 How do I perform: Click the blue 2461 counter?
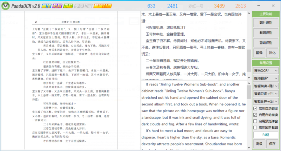coord(173,6)
